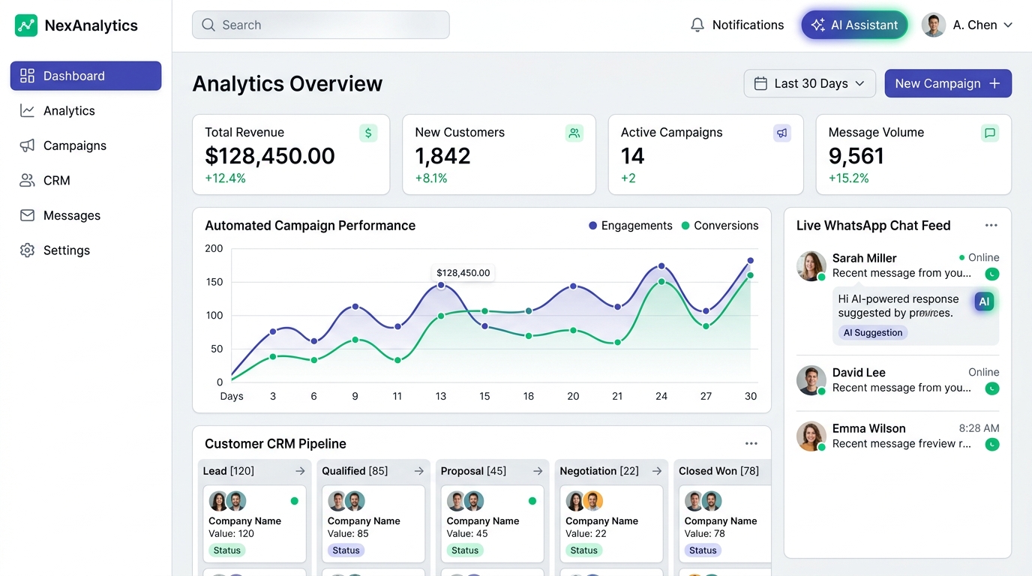Viewport: 1032px width, 576px height.
Task: Click the Status badge on the Value: 85 card
Action: (346, 550)
